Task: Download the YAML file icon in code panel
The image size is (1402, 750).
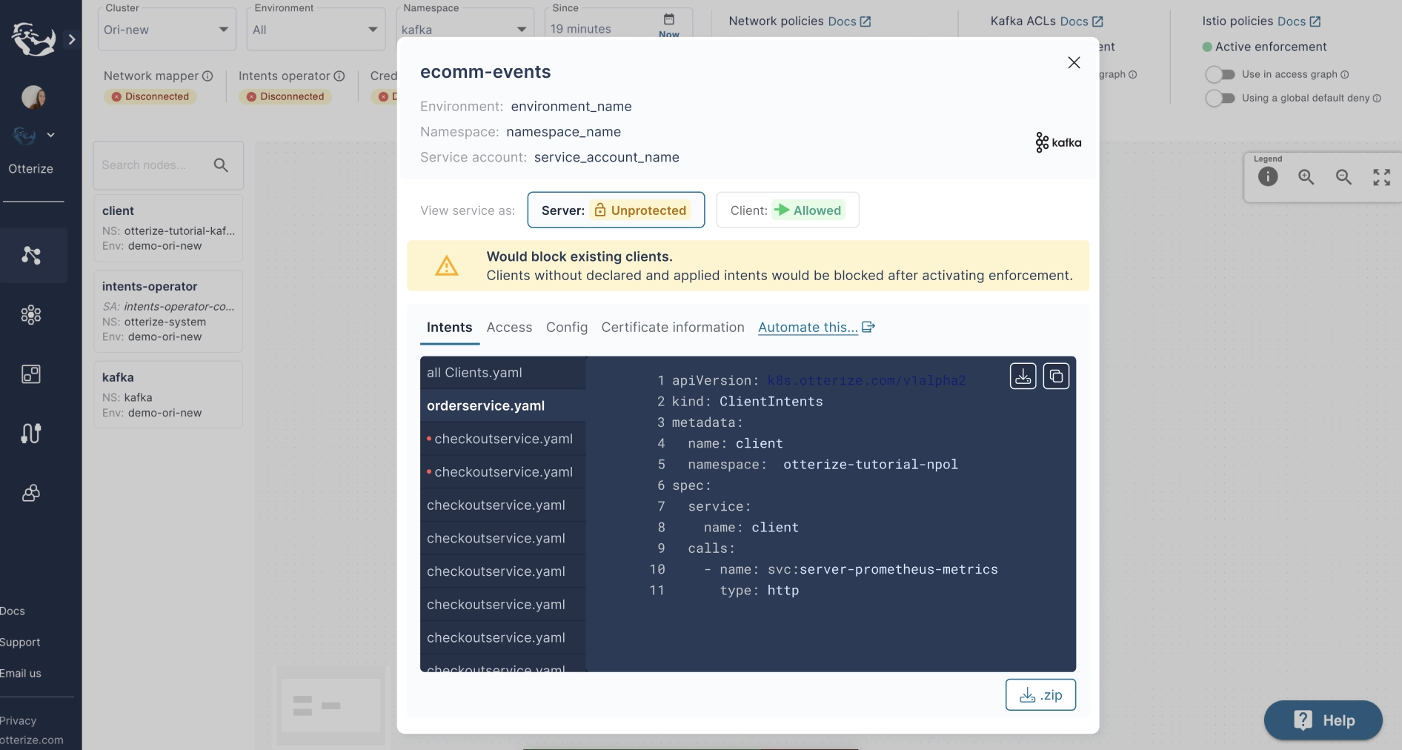Action: click(1023, 376)
